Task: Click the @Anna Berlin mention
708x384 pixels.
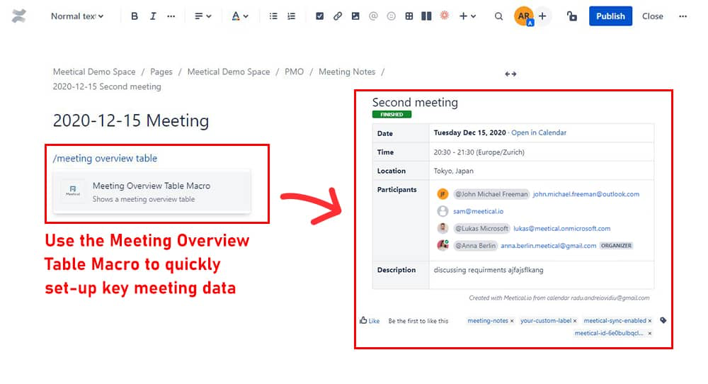Action: tap(475, 246)
